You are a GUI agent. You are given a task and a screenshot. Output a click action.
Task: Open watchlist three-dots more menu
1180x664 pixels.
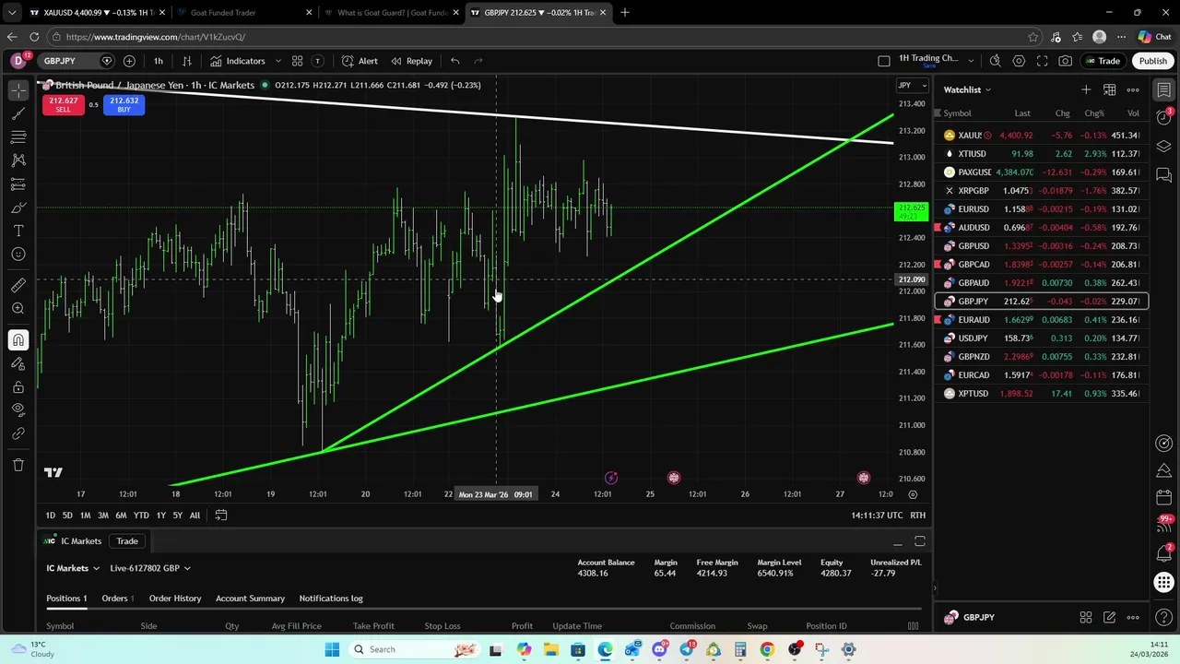[x=1133, y=89]
